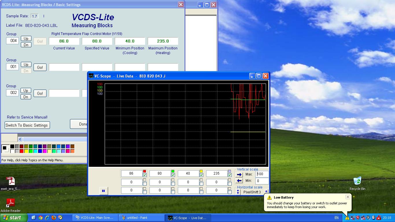Click the EN language indicator
The width and height of the screenshot is (395, 222).
(x=337, y=218)
